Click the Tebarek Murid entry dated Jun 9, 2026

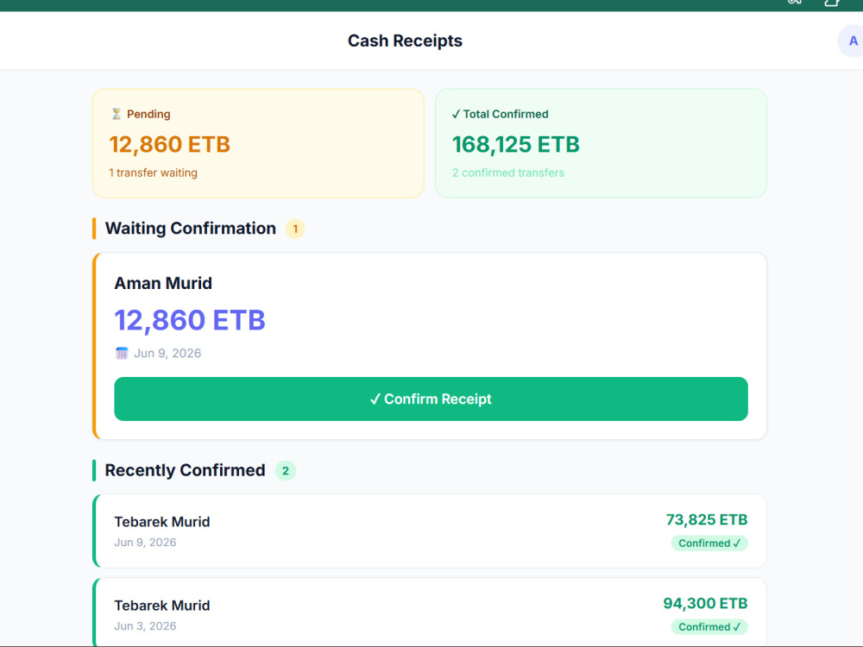pos(430,531)
